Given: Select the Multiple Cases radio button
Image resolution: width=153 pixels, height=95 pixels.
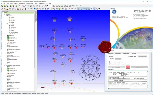Looking at the screenshot, I should 129,57.
